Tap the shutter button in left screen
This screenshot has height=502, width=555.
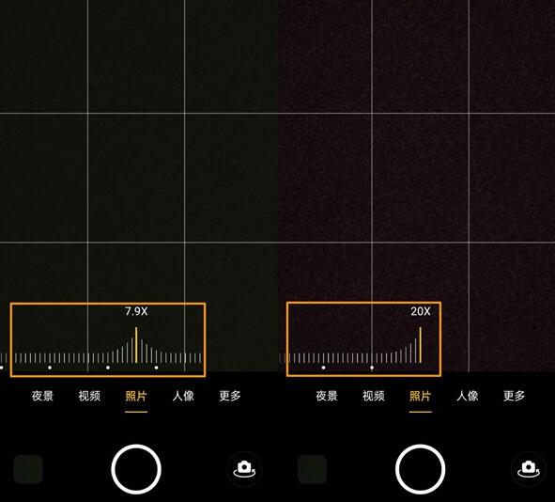(136, 469)
